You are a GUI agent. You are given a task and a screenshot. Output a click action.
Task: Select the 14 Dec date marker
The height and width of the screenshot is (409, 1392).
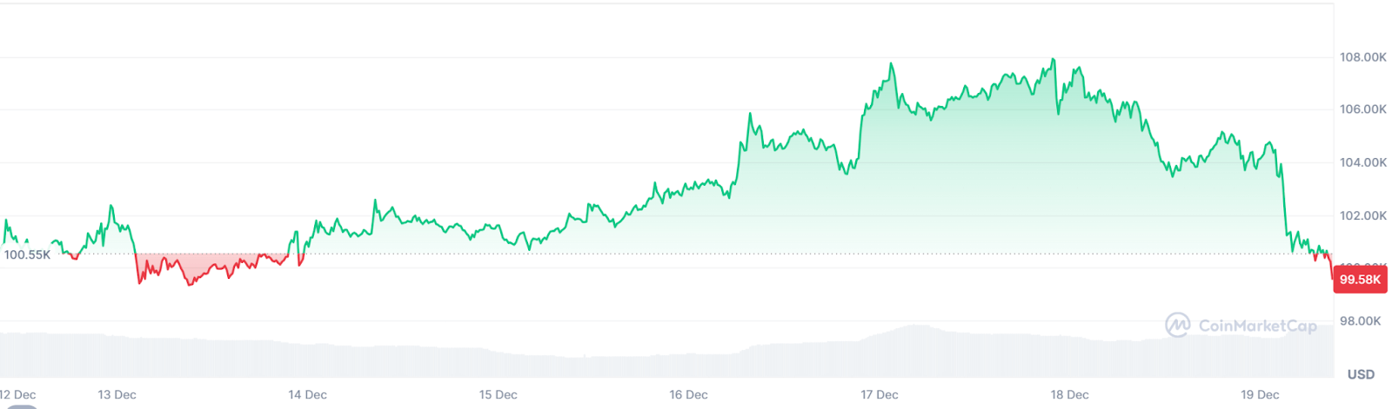tap(307, 394)
